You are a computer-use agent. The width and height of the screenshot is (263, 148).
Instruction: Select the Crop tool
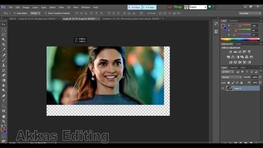click(x=4, y=45)
